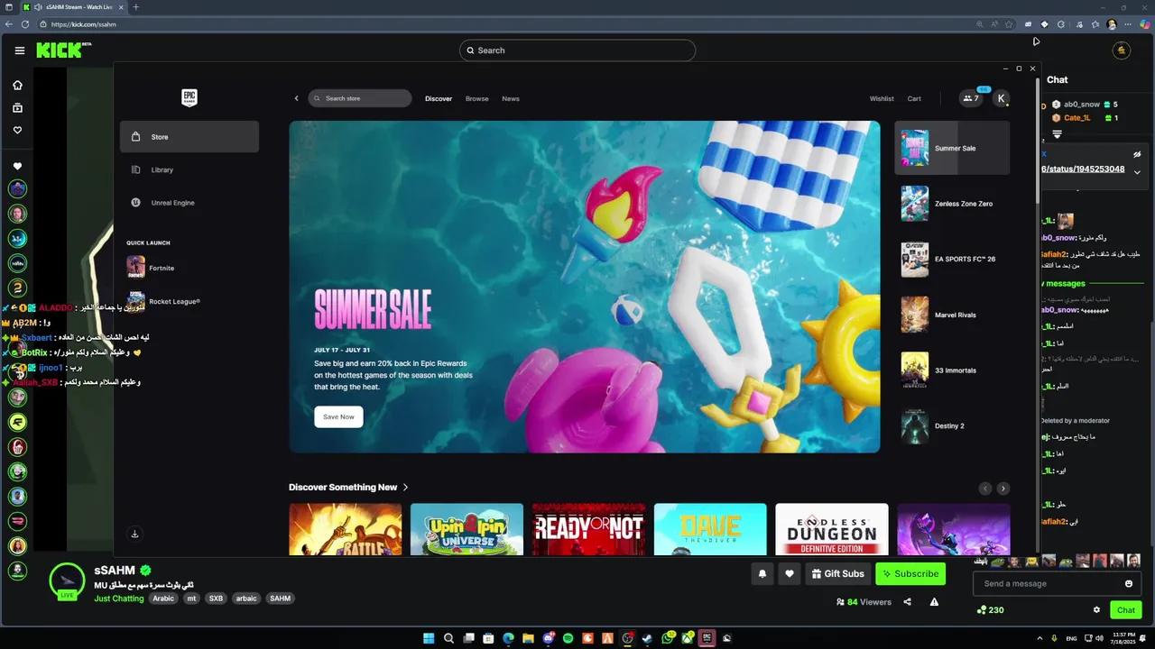Open Dave the Diver game card
Viewport: 1155px width, 649px height.
click(710, 529)
